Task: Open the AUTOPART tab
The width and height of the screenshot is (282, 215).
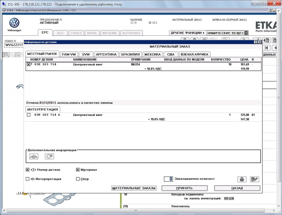Action: coord(131,33)
